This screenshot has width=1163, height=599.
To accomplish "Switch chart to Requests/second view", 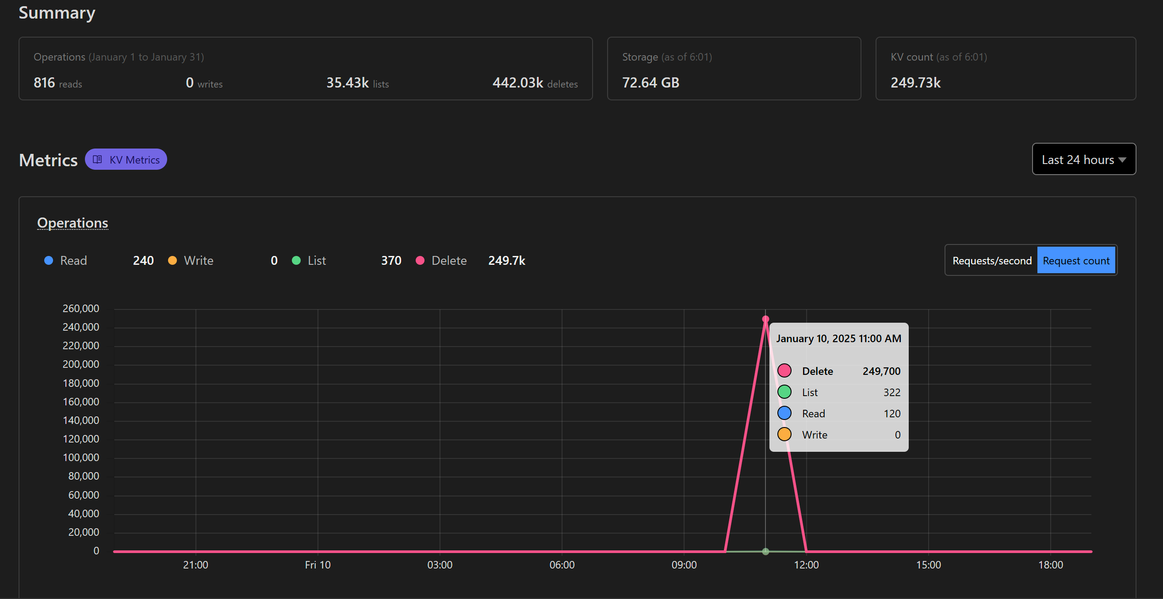I will click(x=991, y=260).
